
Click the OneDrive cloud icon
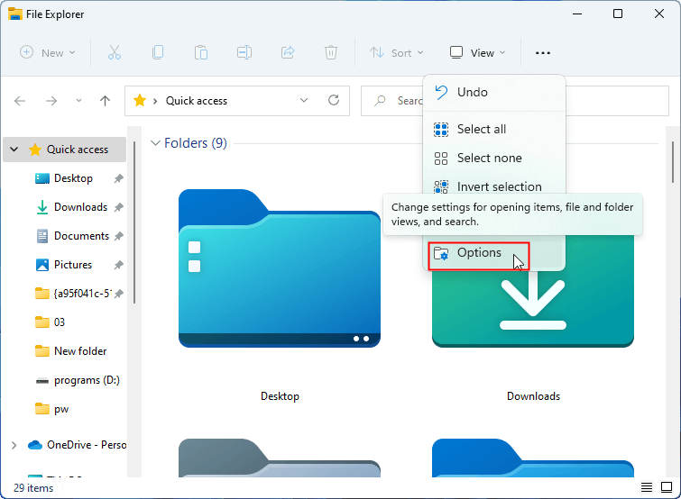point(35,445)
